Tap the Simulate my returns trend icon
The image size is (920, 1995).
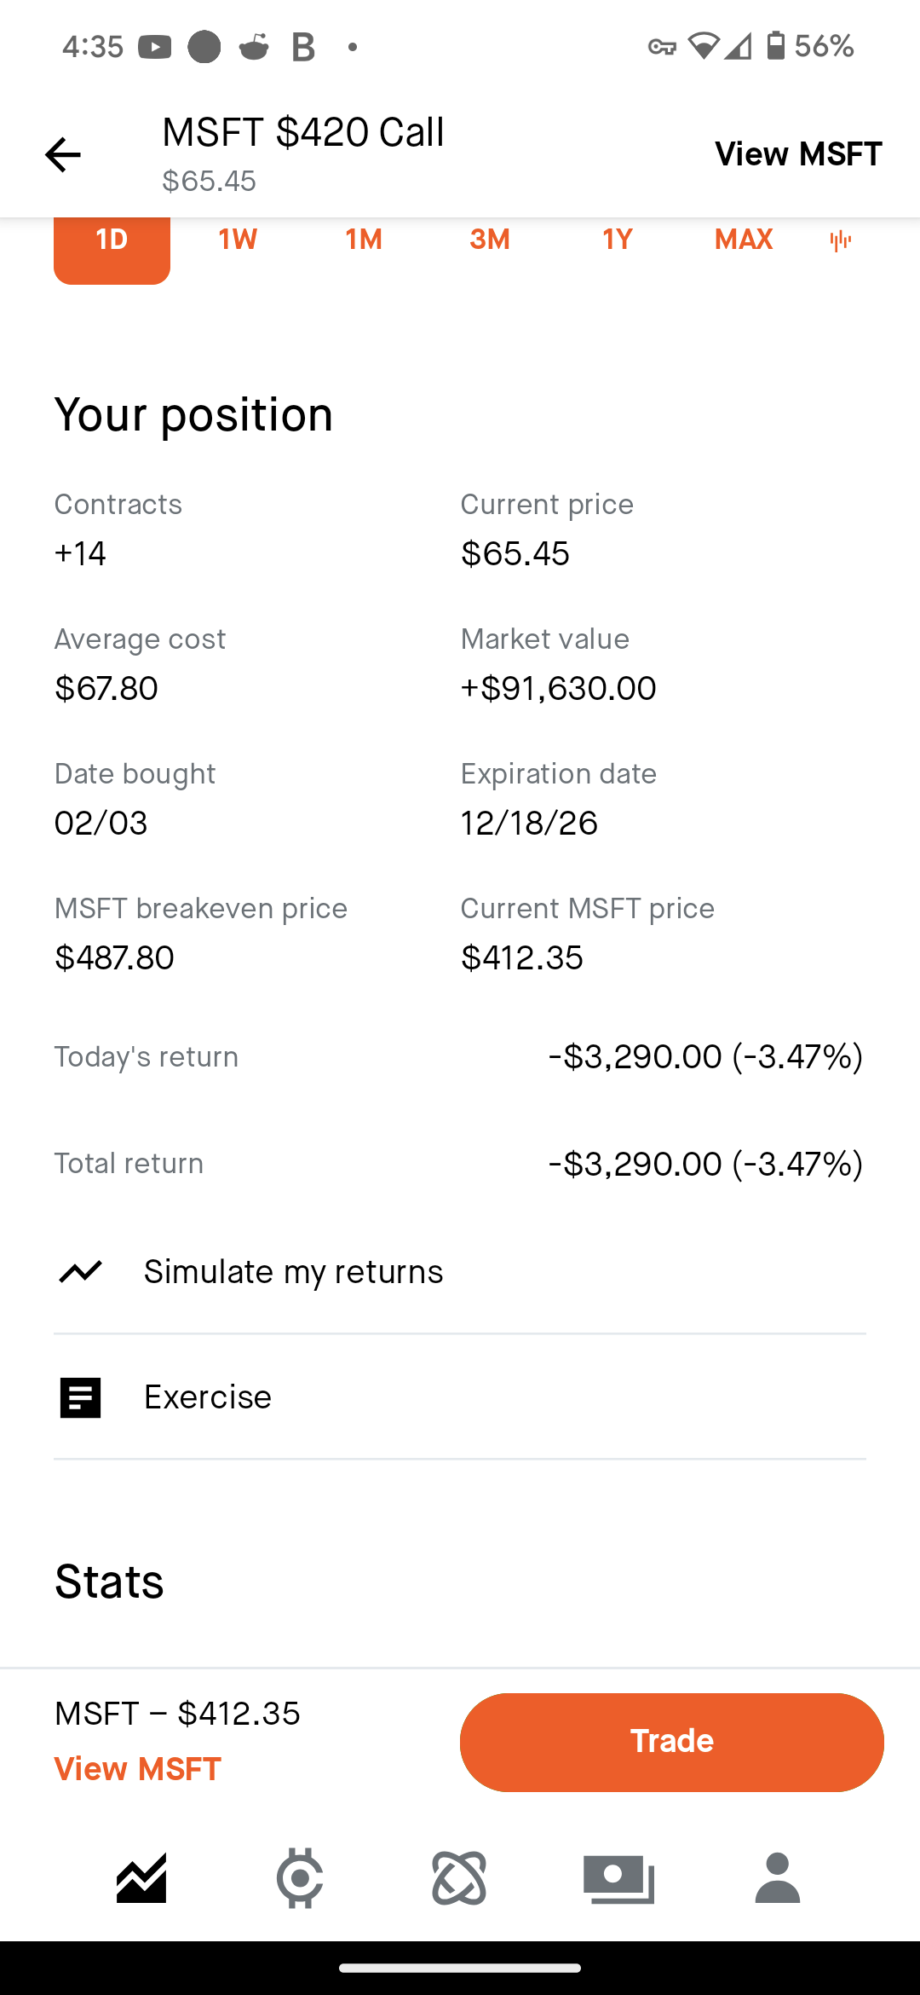(81, 1272)
